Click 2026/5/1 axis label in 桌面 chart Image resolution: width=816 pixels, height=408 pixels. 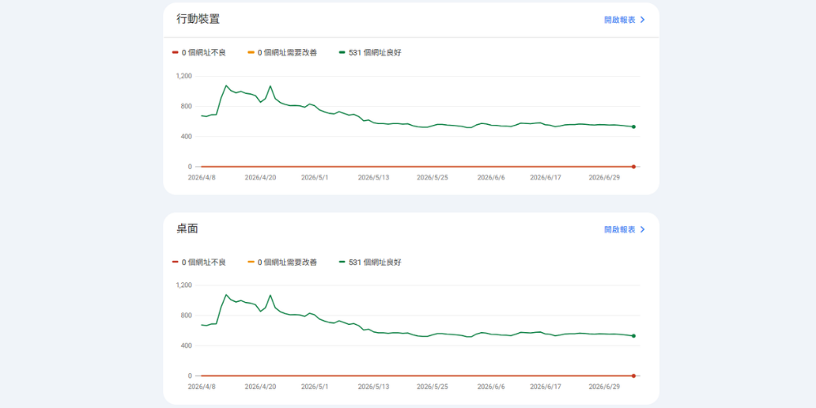click(315, 387)
